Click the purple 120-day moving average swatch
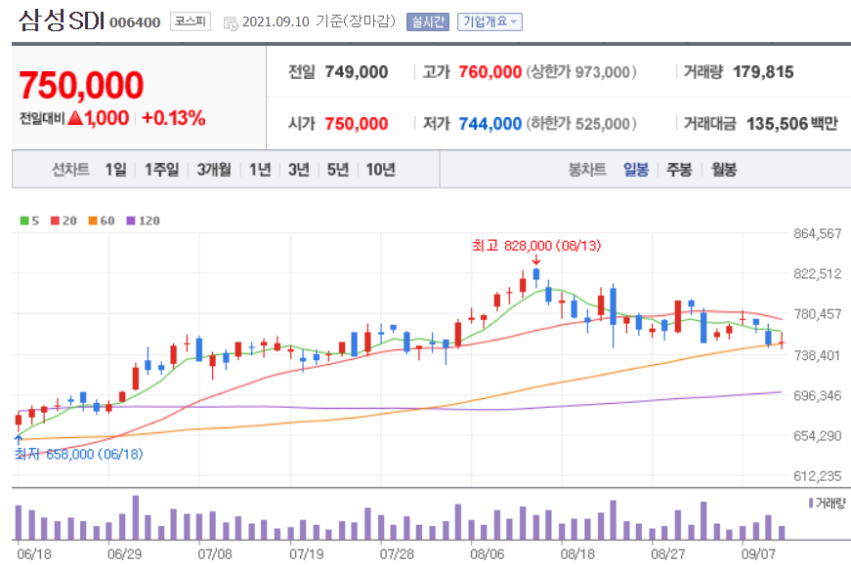Viewport: 851px width, 565px height. (131, 221)
